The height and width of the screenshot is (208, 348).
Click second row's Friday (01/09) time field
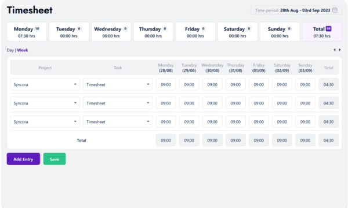(259, 103)
